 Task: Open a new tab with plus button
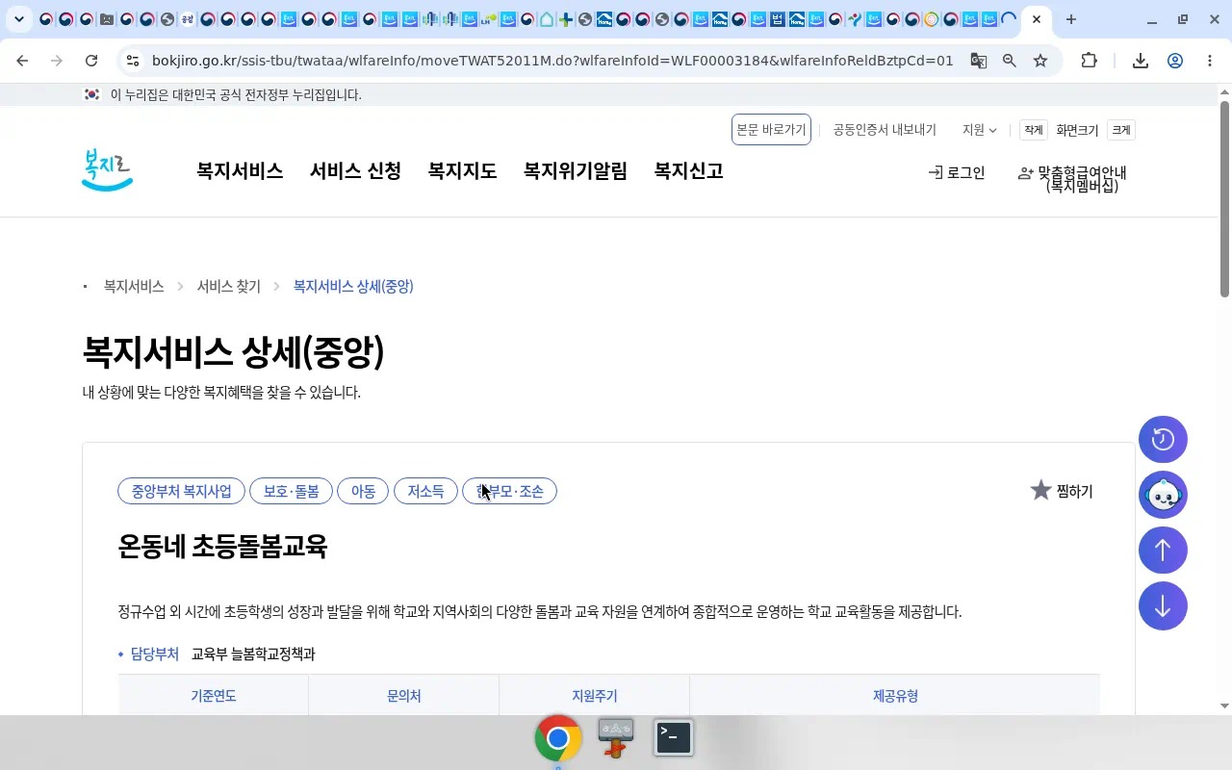pyautogui.click(x=1071, y=19)
